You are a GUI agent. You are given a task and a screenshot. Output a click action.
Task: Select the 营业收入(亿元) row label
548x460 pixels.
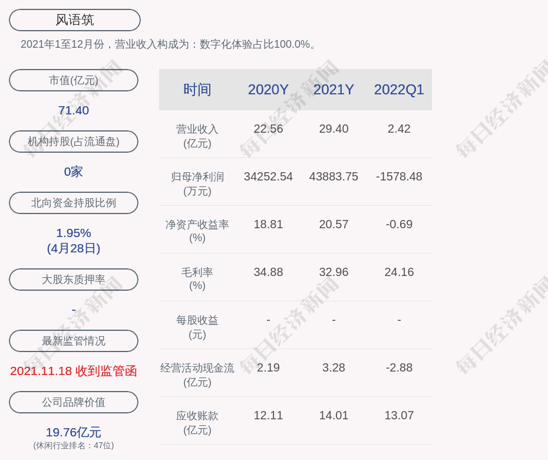click(197, 136)
